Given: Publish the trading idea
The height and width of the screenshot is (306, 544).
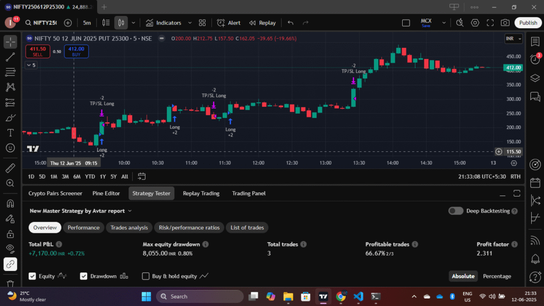Looking at the screenshot, I should pyautogui.click(x=528, y=23).
